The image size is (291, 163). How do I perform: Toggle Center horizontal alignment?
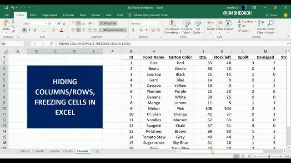tap(78, 30)
